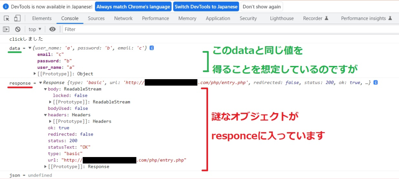Expand the [[Prototype]]: Object entry
The image size is (399, 179).
(x=35, y=74)
